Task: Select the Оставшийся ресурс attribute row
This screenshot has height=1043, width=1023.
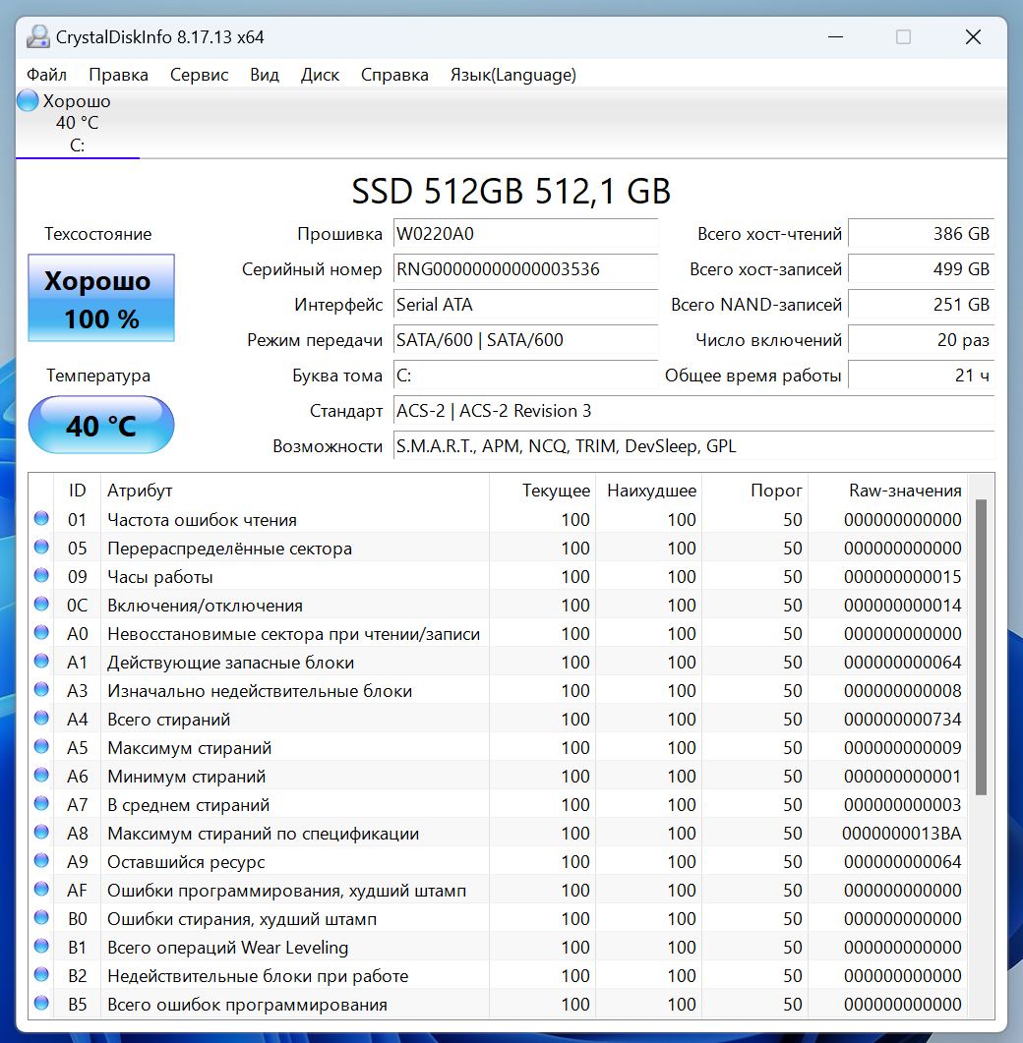Action: coord(499,862)
